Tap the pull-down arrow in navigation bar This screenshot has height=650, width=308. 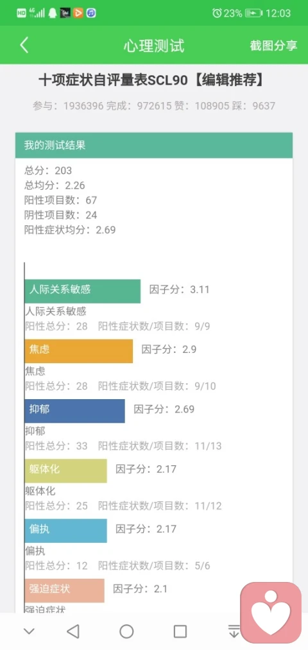click(234, 631)
